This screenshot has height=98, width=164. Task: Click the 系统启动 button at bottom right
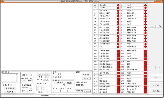(156, 86)
